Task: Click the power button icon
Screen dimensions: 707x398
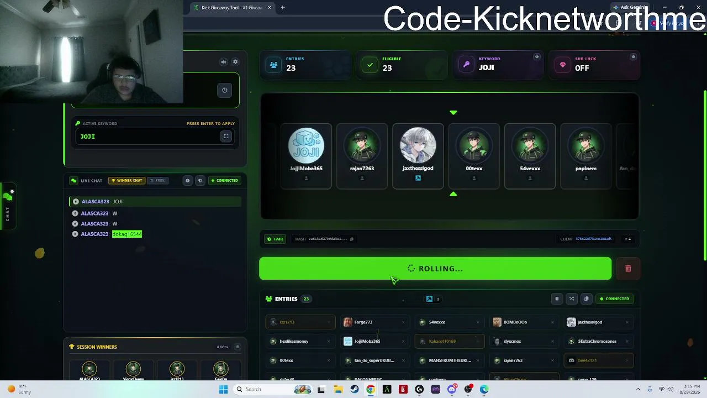Action: coord(225,90)
